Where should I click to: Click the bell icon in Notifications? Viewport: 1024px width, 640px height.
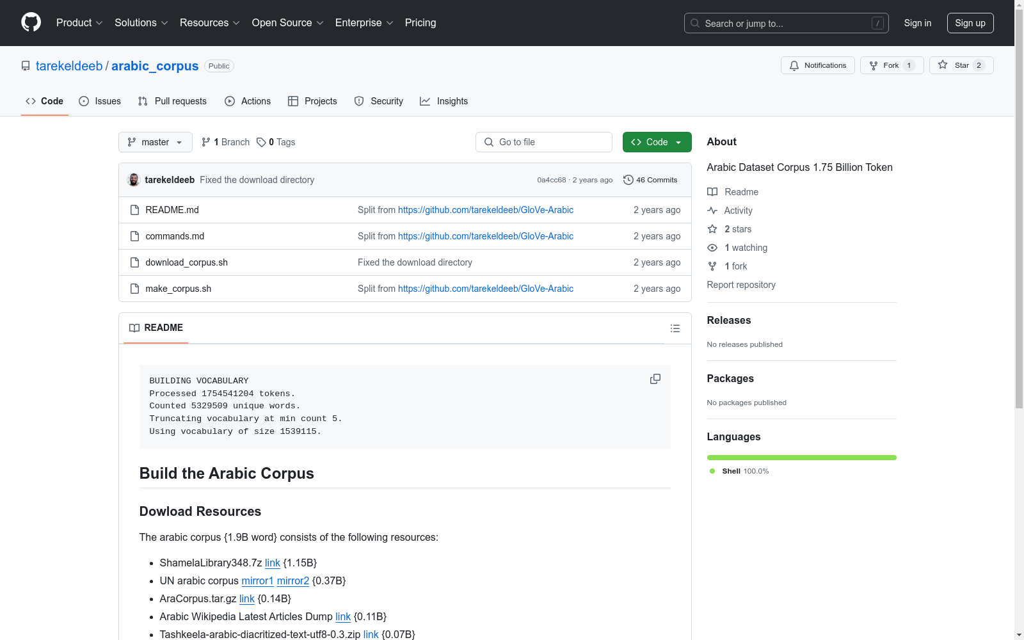pyautogui.click(x=794, y=65)
